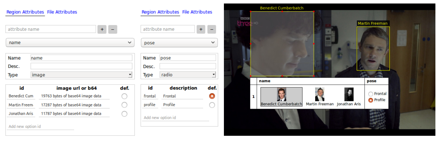Image resolution: width=437 pixels, height=145 pixels.
Task: Edit 'Jonathan Aris' option id field
Action: pyautogui.click(x=21, y=114)
